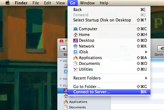
Task: Click Documents label in Finder sidebar
Action: coord(77,107)
